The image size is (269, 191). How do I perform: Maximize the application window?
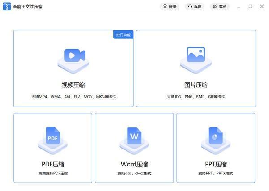coord(250,7)
